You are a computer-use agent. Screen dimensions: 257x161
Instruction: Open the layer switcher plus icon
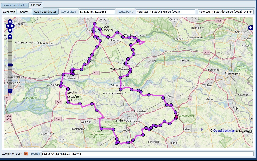[250, 28]
